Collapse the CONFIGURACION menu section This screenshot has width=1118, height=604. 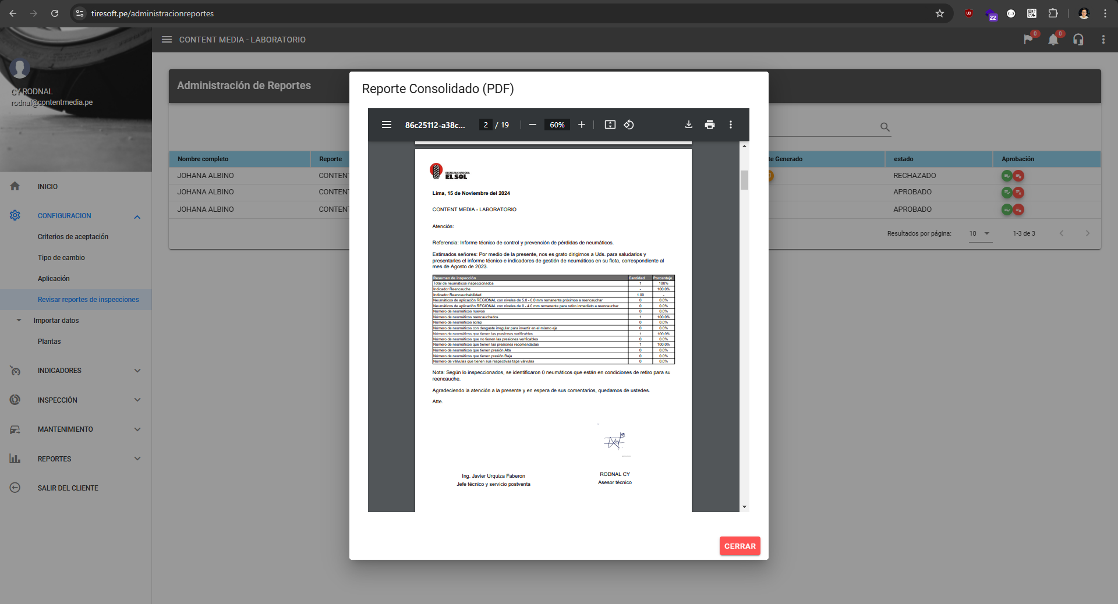point(137,216)
